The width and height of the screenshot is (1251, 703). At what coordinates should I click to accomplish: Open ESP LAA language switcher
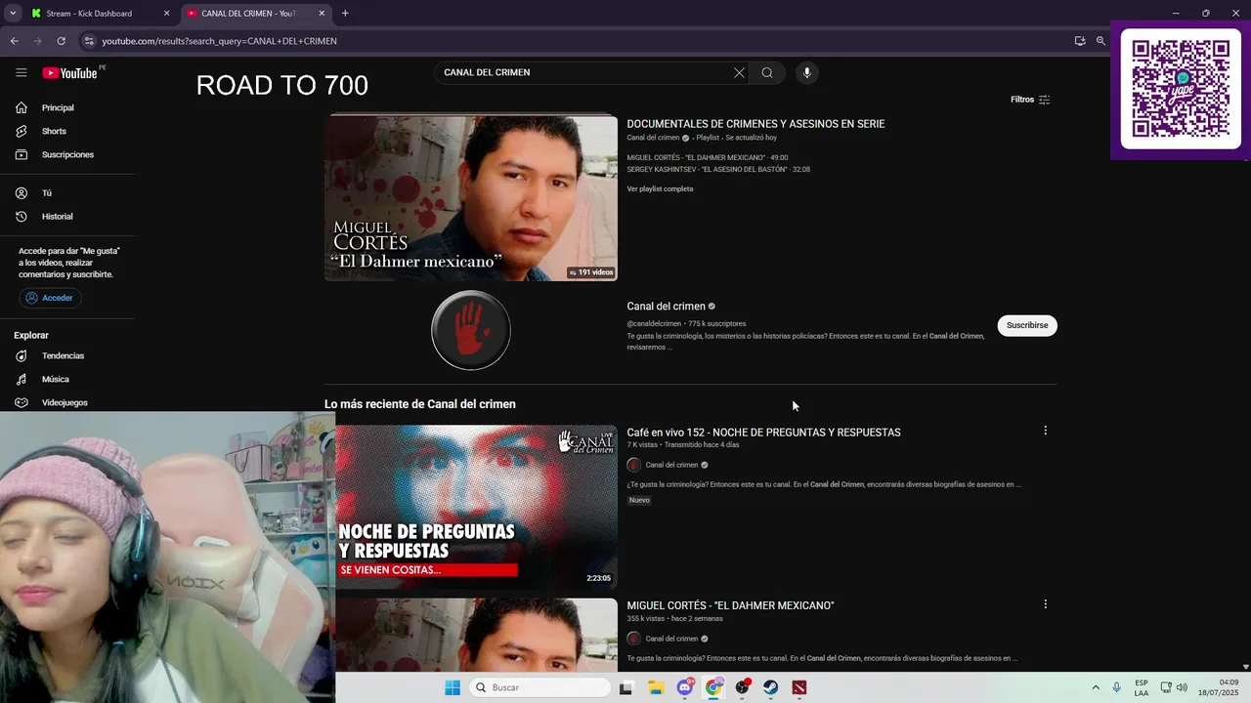(x=1142, y=687)
